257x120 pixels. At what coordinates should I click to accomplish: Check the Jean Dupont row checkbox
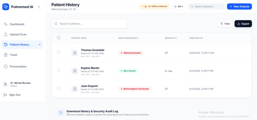[59, 88]
